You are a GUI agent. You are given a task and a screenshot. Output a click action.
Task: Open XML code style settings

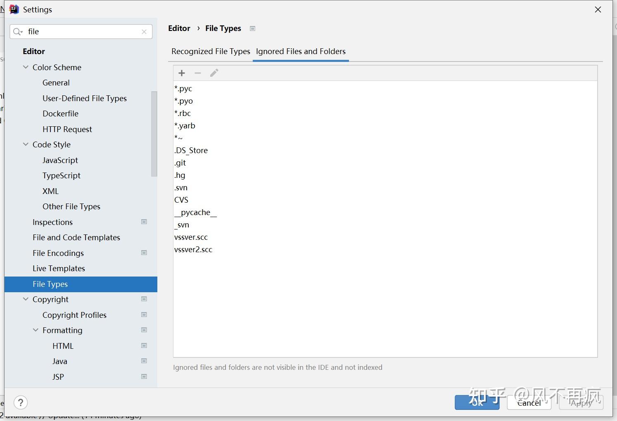tap(51, 191)
